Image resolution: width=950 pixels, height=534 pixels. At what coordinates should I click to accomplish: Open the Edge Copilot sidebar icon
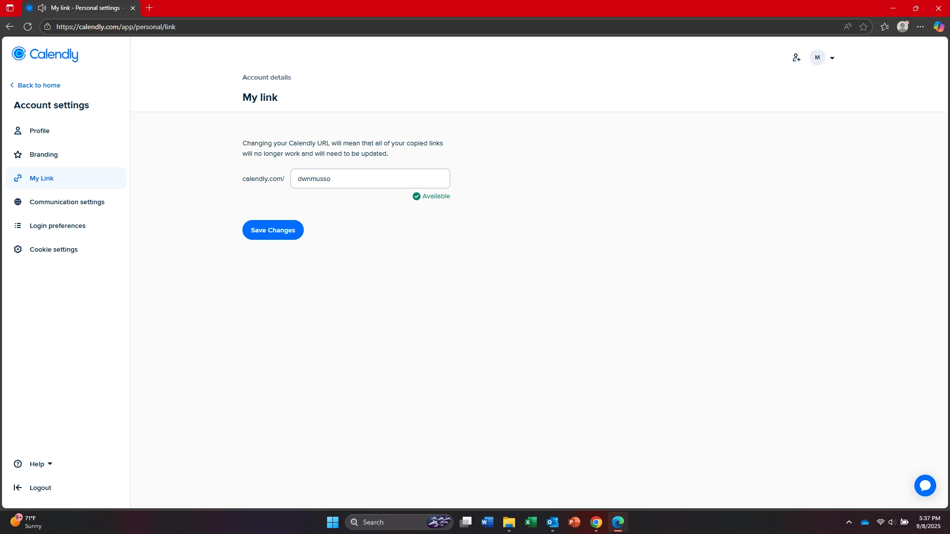click(x=939, y=27)
